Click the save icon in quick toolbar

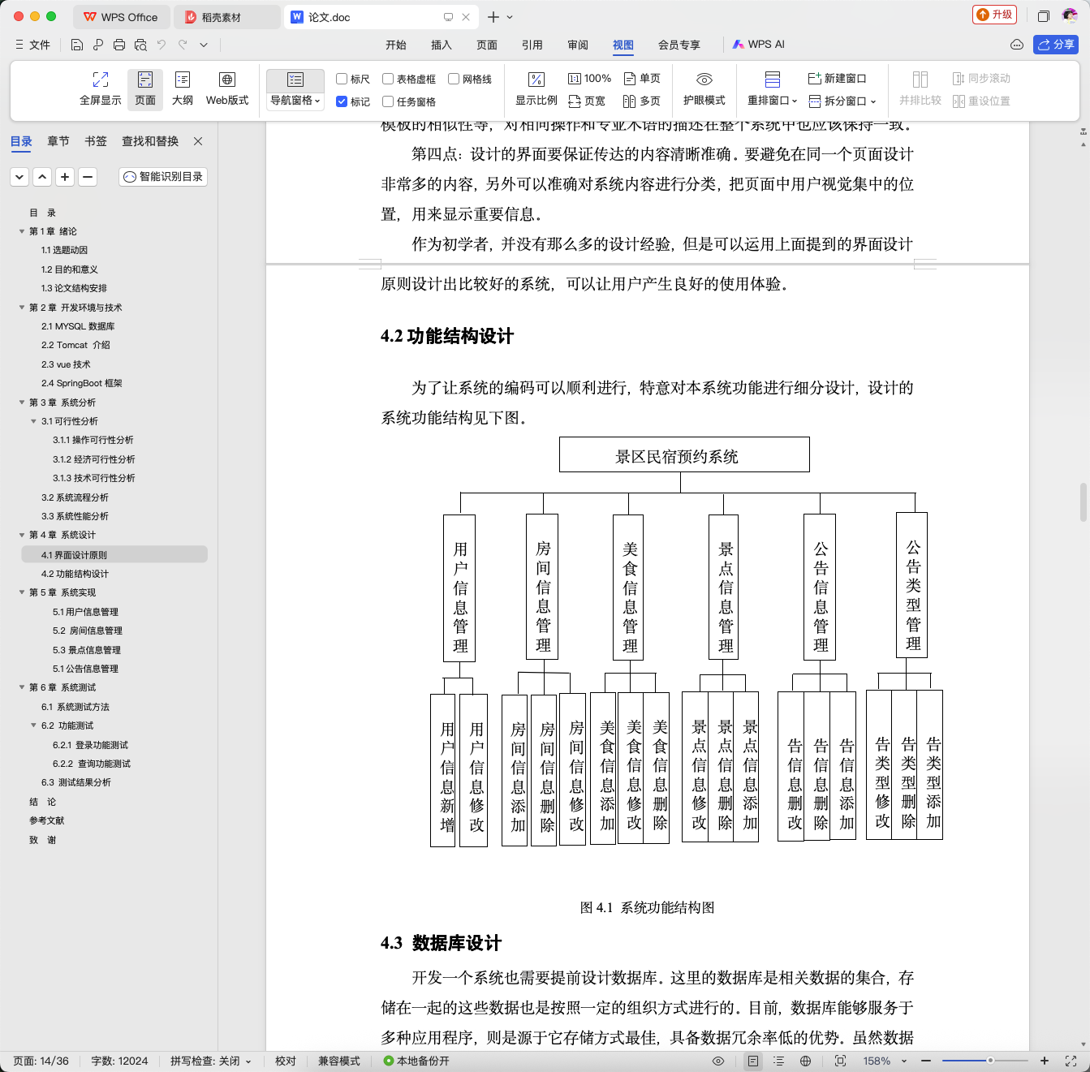pos(77,45)
